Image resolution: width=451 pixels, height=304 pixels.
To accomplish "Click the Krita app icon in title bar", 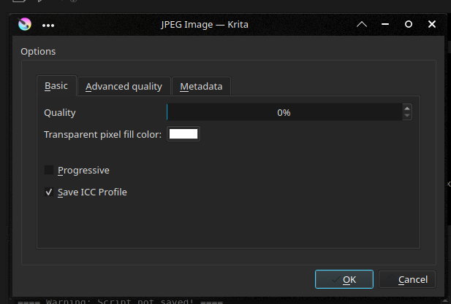I will (26, 24).
